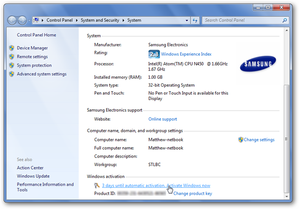Close the System window
This screenshot has height=209, width=299.
(281, 7)
